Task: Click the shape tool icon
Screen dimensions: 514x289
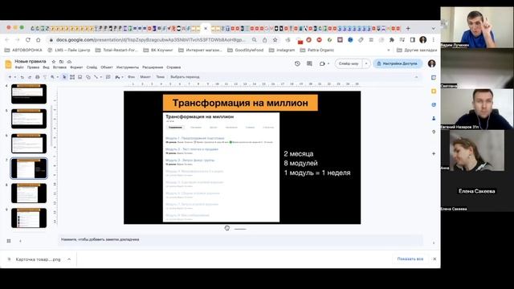Action: 88,77
